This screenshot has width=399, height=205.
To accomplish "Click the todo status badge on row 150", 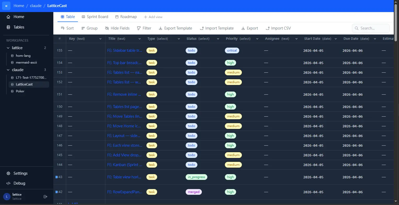I will [191, 107].
